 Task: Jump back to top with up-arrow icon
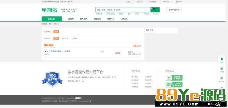tap(222, 87)
